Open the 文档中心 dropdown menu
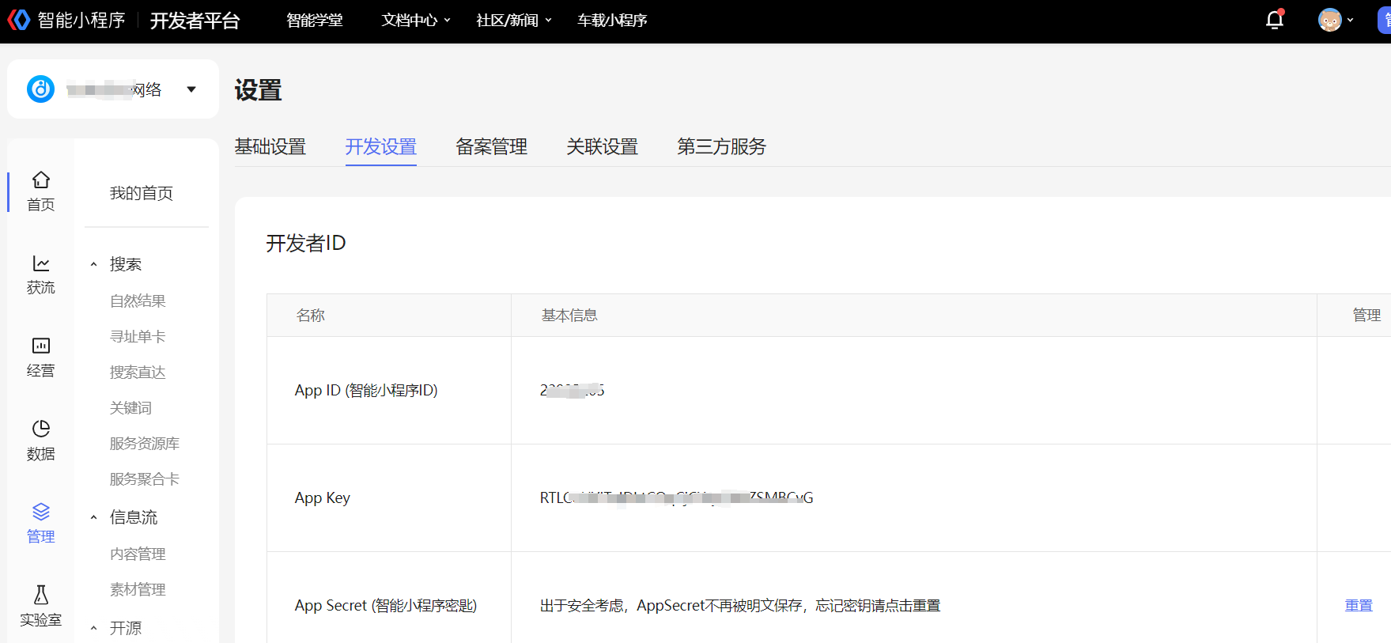This screenshot has width=1391, height=643. [415, 21]
